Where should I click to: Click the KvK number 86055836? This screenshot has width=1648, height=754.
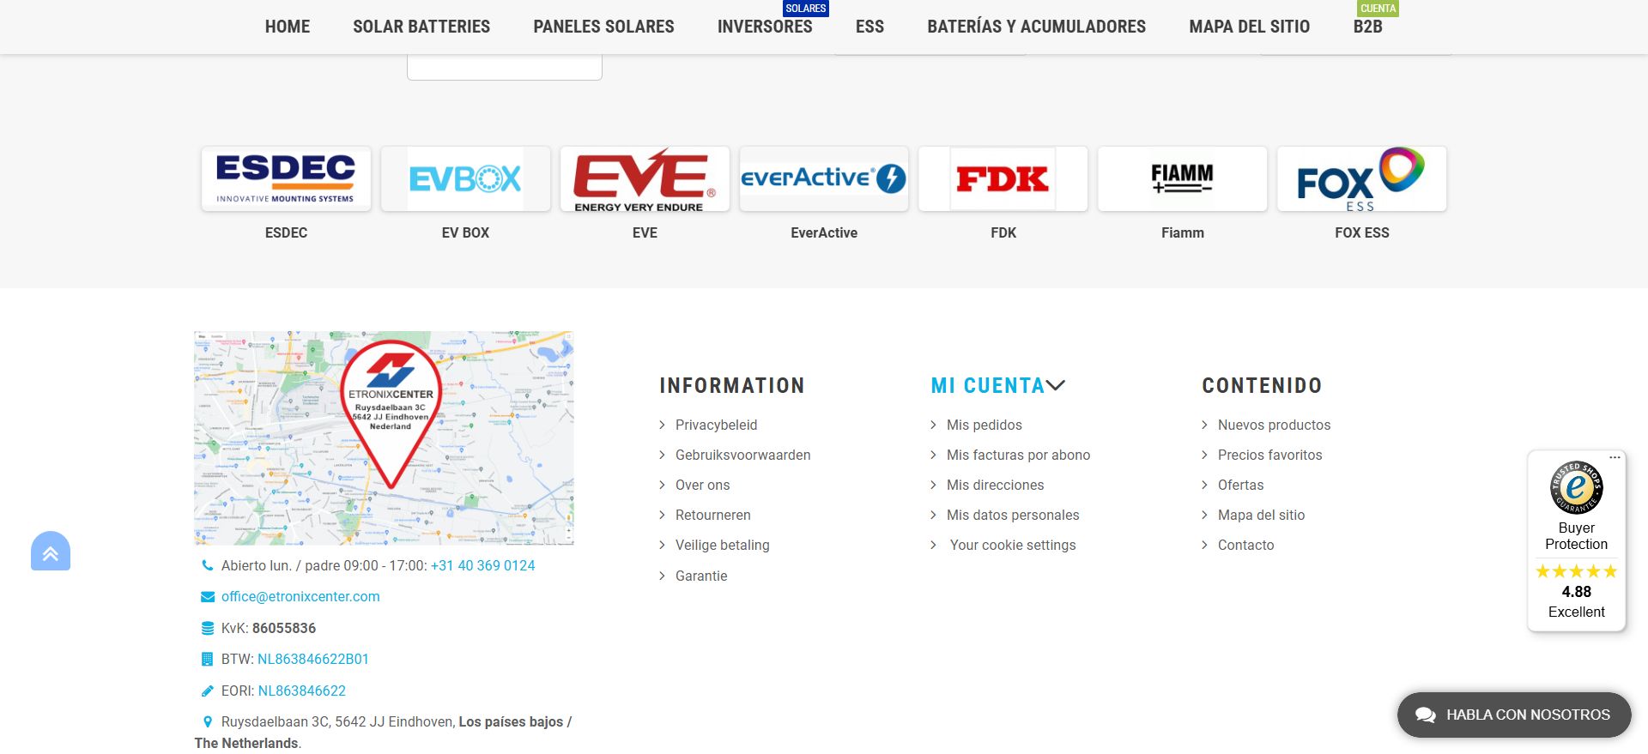click(284, 629)
